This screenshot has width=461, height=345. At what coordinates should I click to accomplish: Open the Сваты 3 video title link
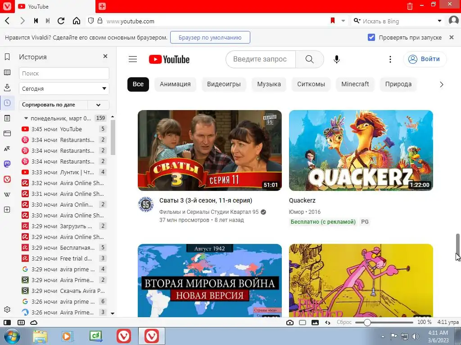point(206,200)
